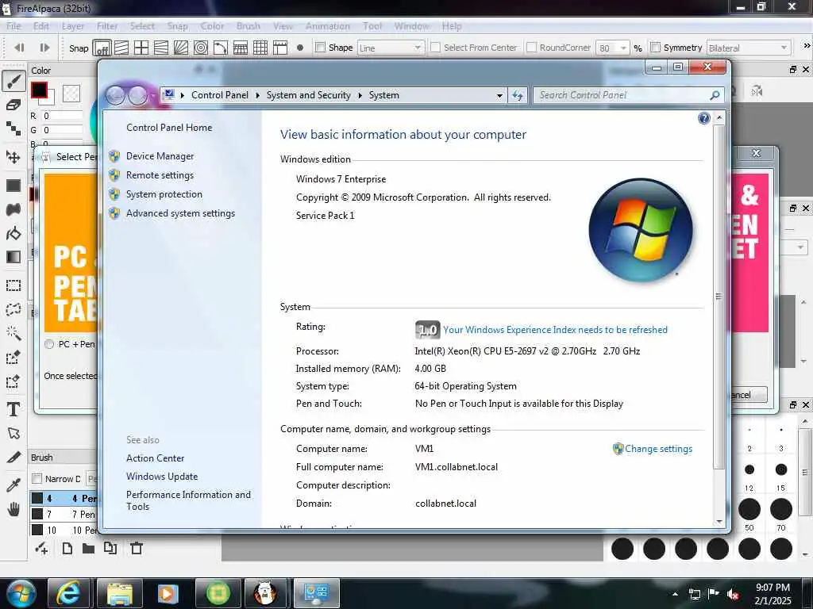This screenshot has height=609, width=813.
Task: Activate the rectangular Select tool
Action: [13, 285]
